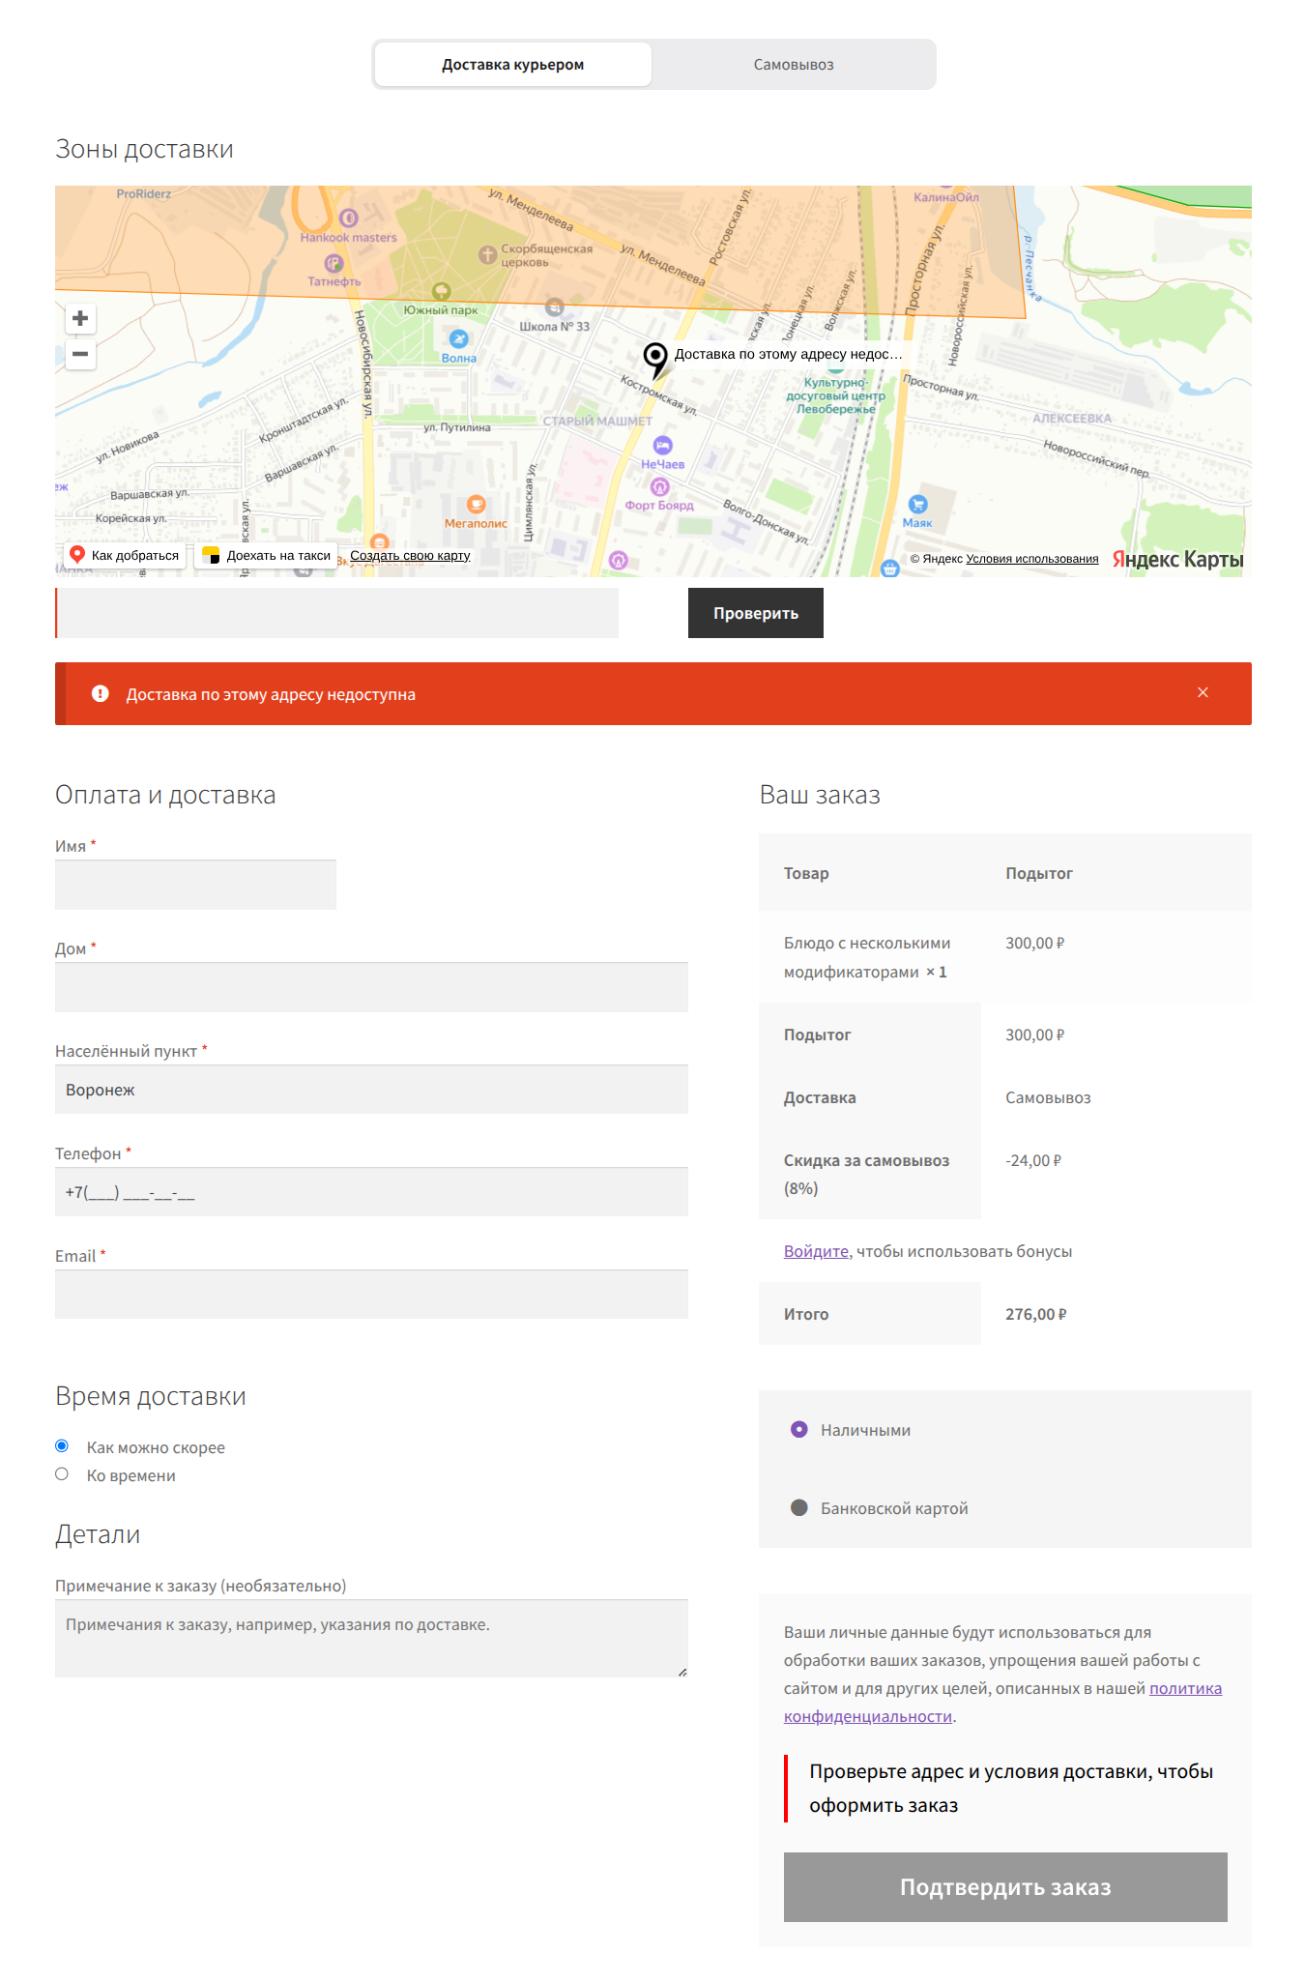Open the 'Как добраться' directions button

click(125, 556)
